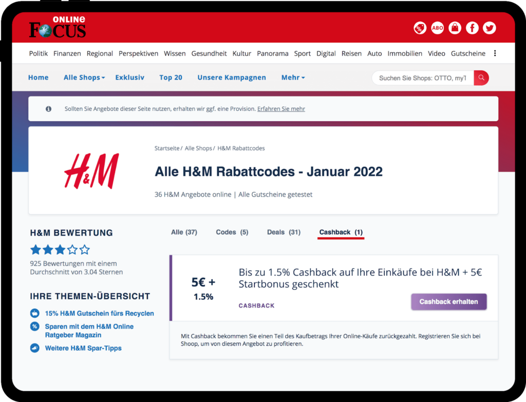The width and height of the screenshot is (526, 402).
Task: Open the Wissen section
Action: pos(175,53)
